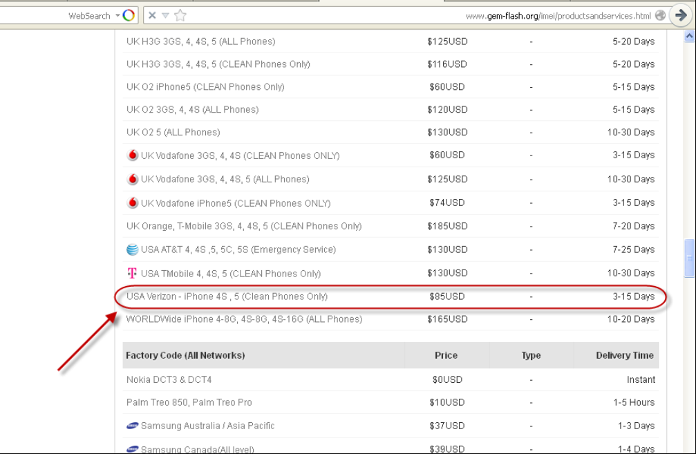Viewport: 696px width, 454px height.
Task: Click the WebSearch engine colorful circle icon
Action: [129, 15]
